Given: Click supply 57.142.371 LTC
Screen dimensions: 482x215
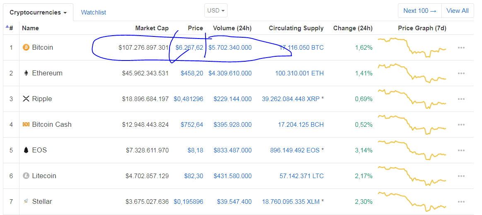Looking at the screenshot, I should pos(302,176).
